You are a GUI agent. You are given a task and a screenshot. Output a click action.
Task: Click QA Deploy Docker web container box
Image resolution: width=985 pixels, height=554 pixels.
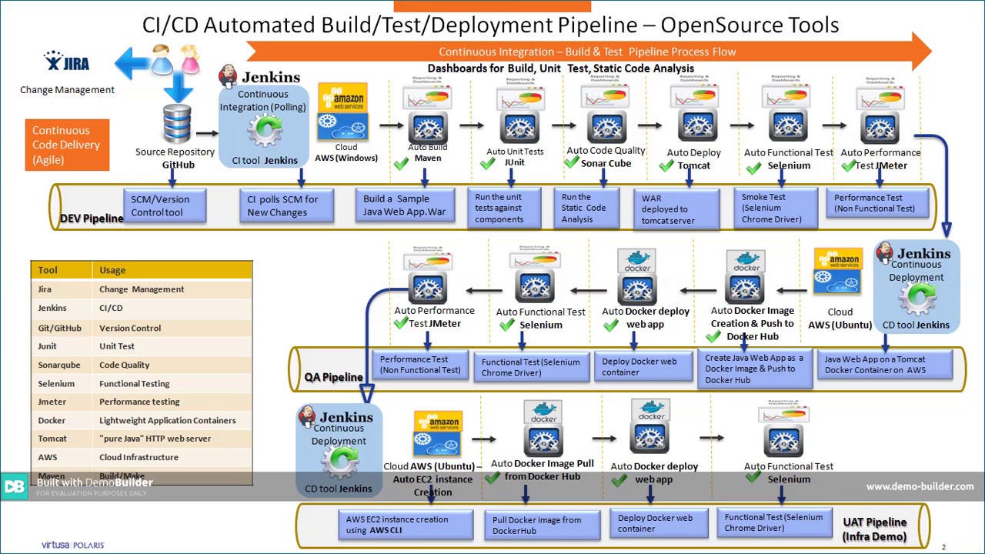tap(643, 367)
